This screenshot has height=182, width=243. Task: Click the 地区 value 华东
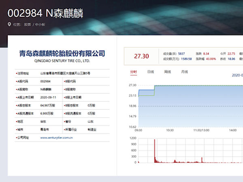click(43, 122)
